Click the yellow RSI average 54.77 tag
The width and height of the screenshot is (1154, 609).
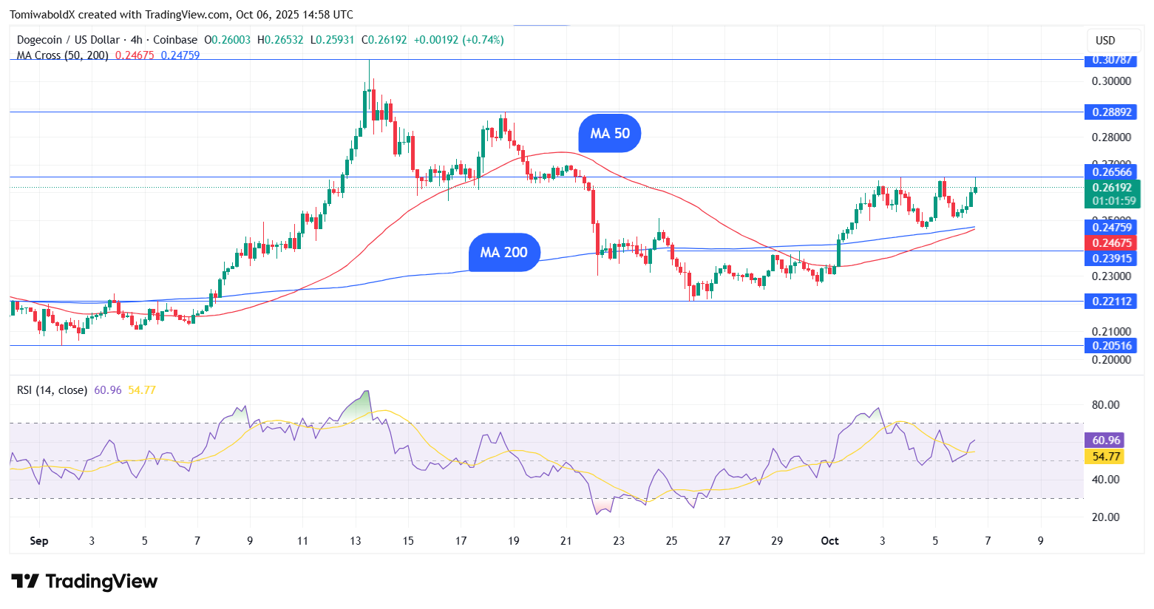point(1106,457)
